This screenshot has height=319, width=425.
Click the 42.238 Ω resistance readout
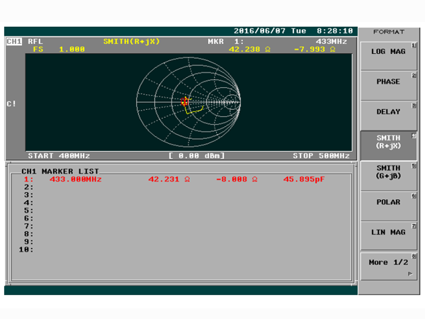click(x=249, y=50)
